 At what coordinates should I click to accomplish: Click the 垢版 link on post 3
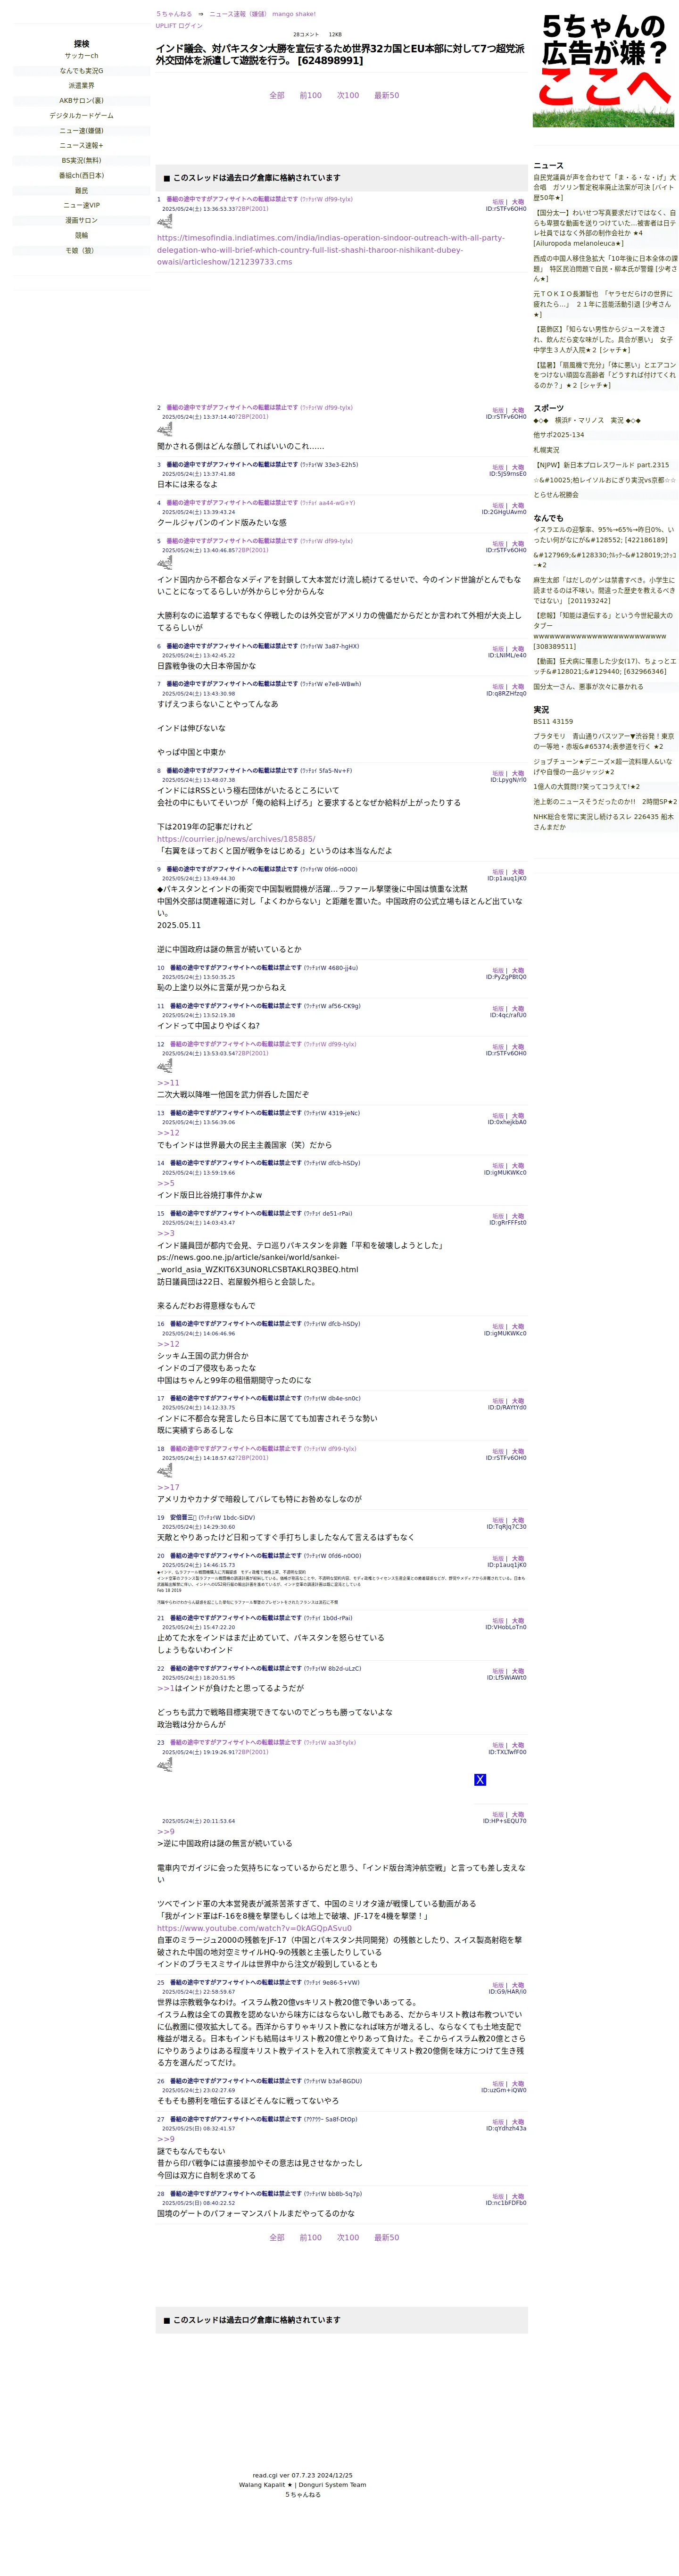[x=497, y=468]
